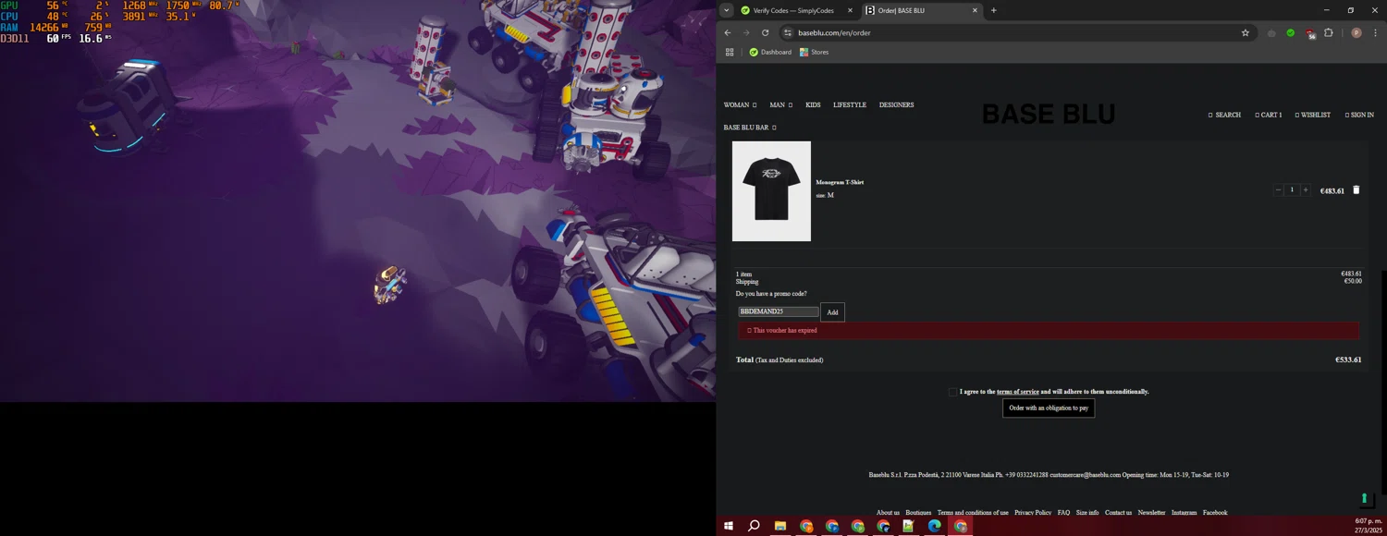Open FAQ footer link

pos(1063,513)
